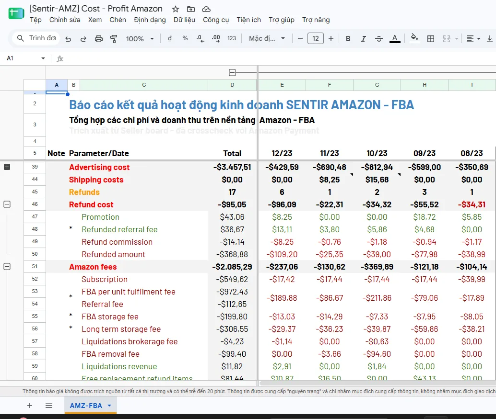Open the Chèn menu
496x419 pixels.
pyautogui.click(x=118, y=20)
